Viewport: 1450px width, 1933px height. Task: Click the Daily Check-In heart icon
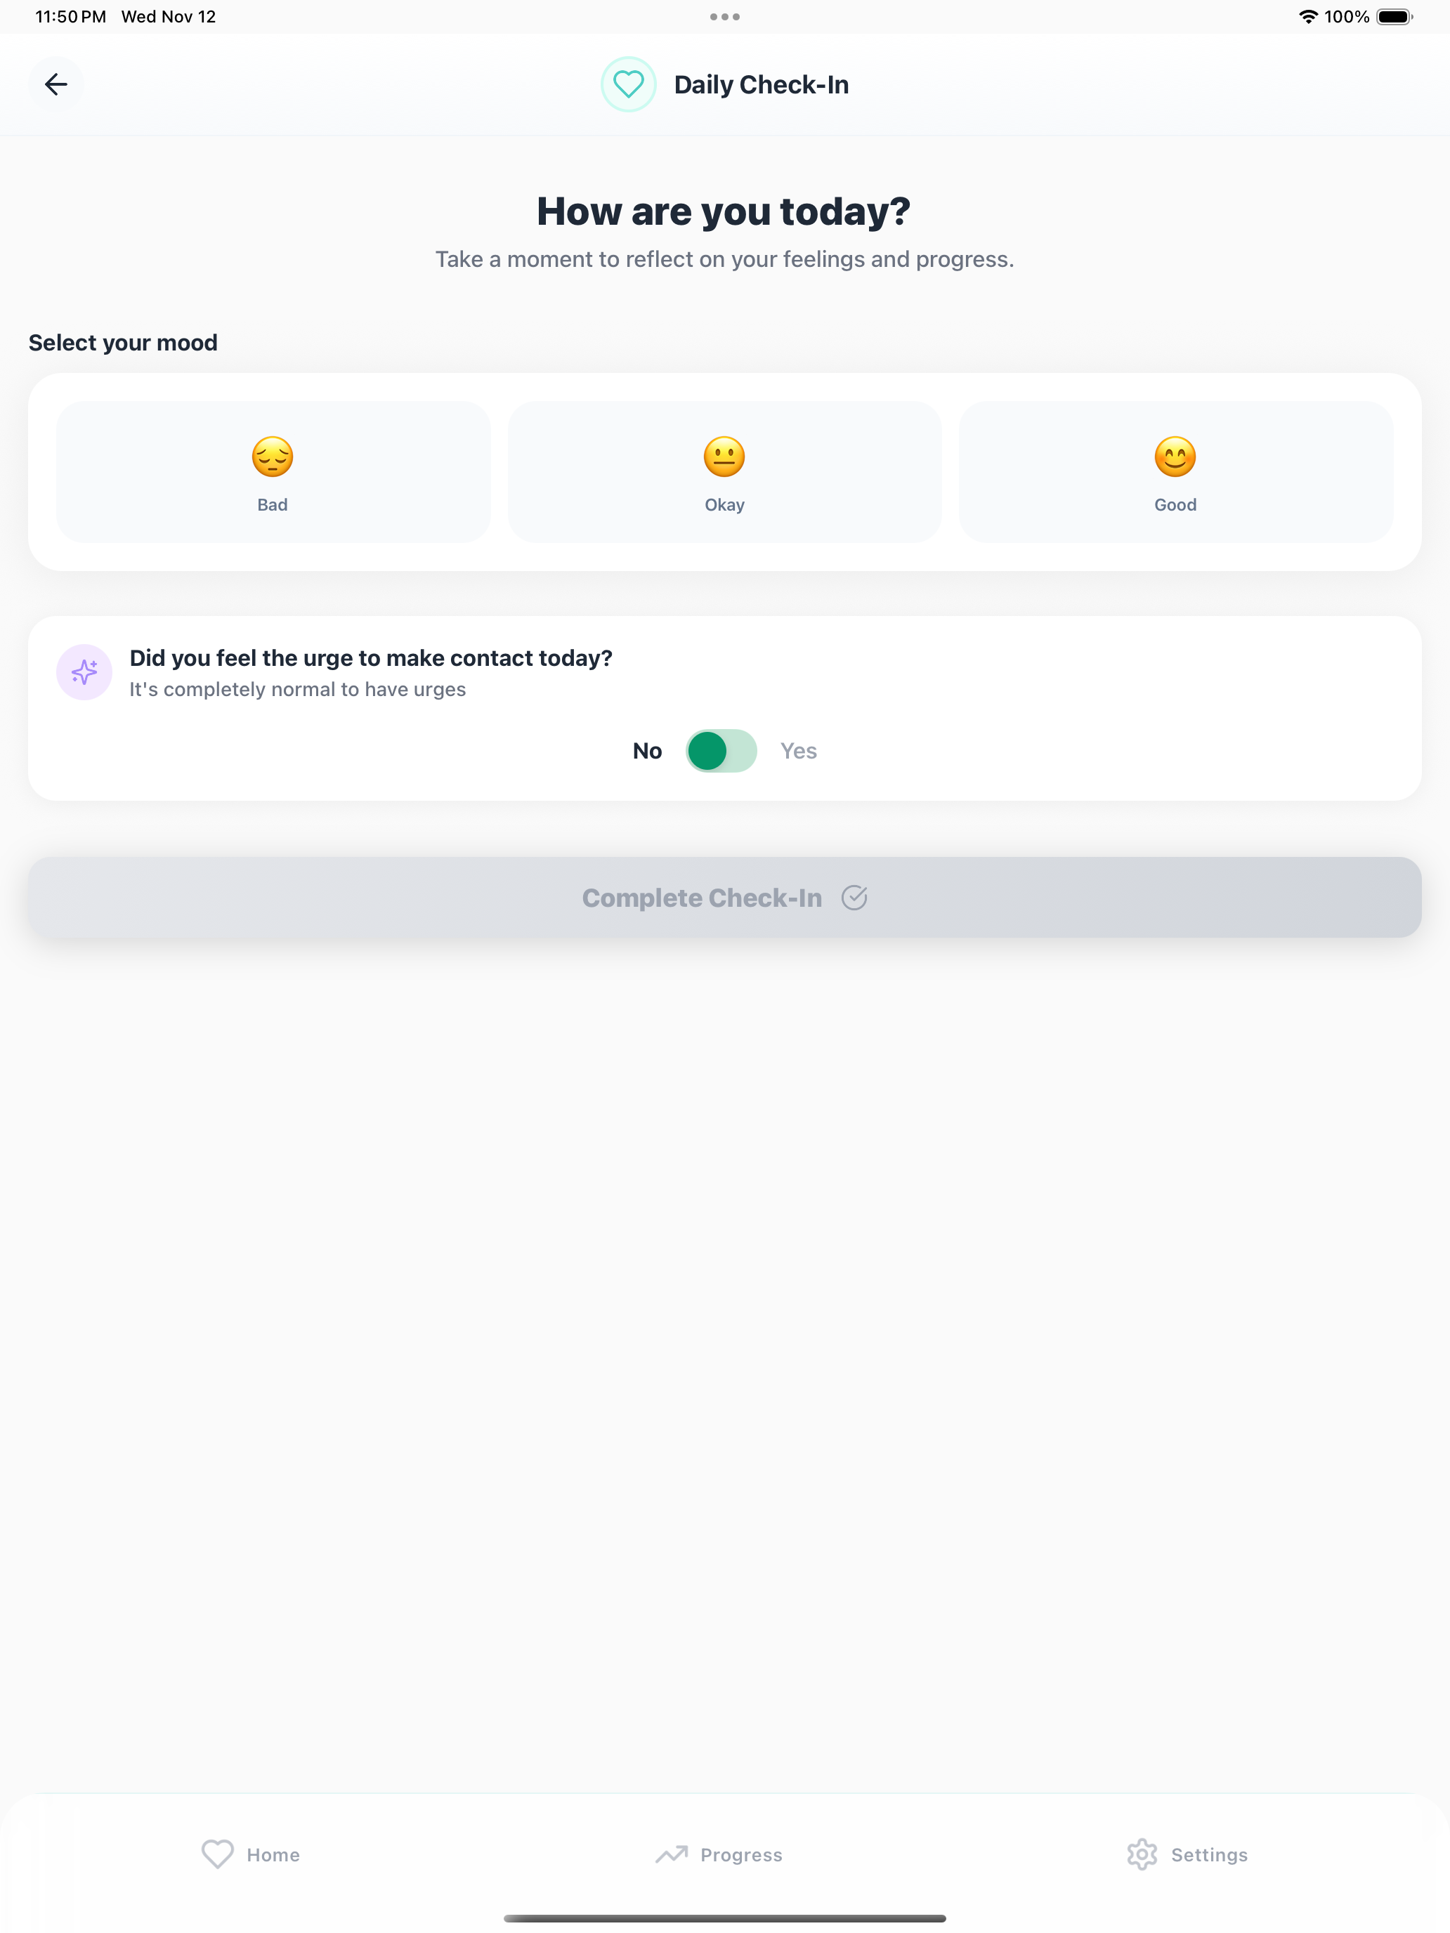[x=629, y=84]
